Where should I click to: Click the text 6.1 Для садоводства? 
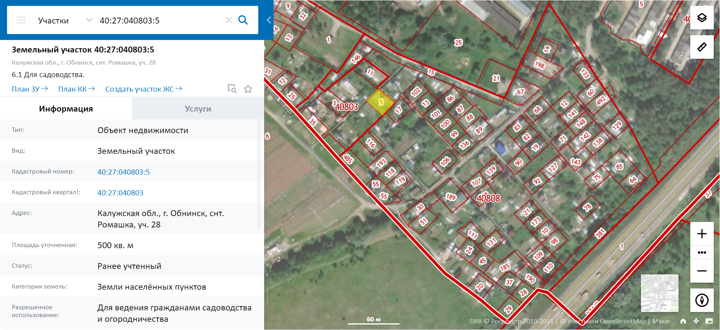48,74
